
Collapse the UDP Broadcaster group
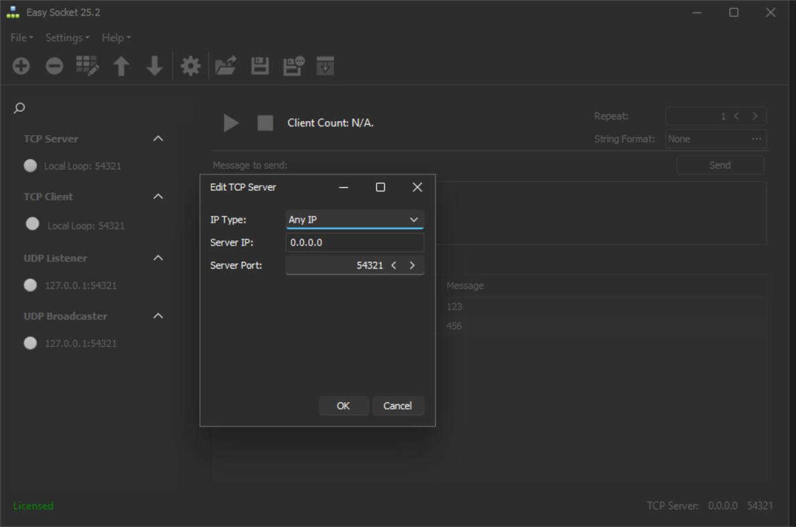[158, 315]
